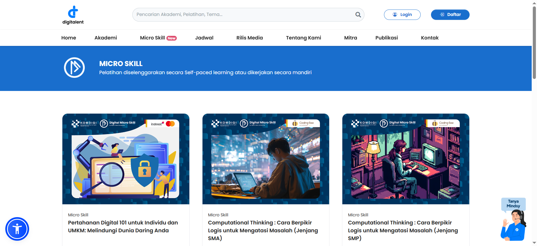Screen dimensions: 537x246
Task: Open the pixel-art Jenjang SMP course thumbnail
Action: pos(406,159)
